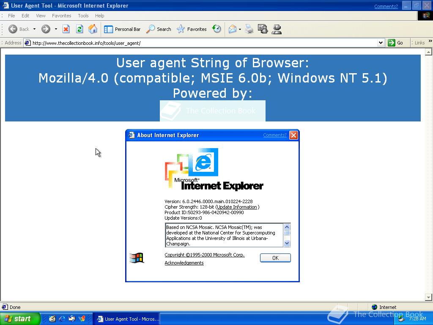Open the Favorites menu

click(62, 16)
